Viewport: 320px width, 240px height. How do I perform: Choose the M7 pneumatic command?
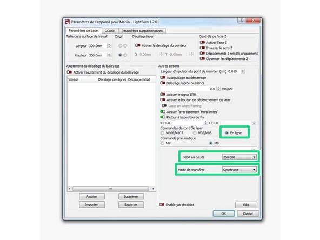click(x=163, y=143)
